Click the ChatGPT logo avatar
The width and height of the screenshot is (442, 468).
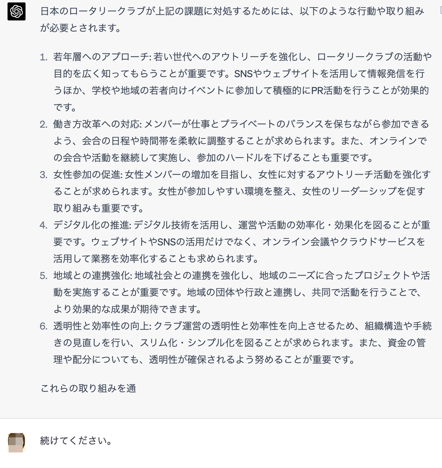[x=16, y=11]
